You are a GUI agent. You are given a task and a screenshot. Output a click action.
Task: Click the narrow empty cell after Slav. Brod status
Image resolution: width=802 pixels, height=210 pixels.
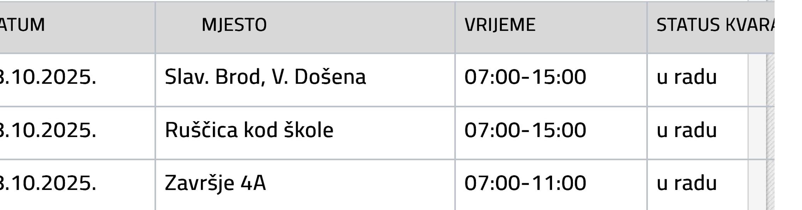click(x=757, y=80)
